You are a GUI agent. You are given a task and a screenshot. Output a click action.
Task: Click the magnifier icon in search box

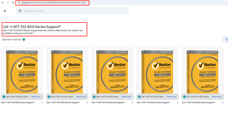click(20, 11)
